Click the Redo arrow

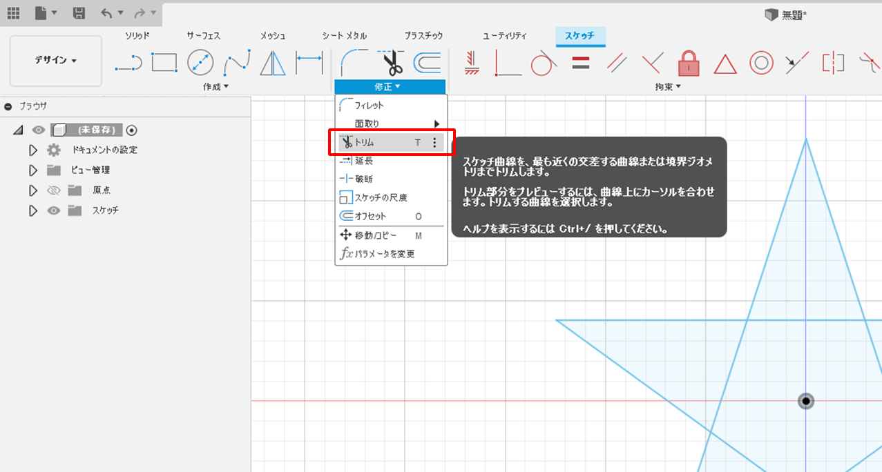tap(139, 13)
